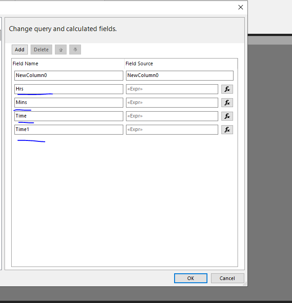The height and width of the screenshot is (303, 292).
Task: Open expression editor for Mins field
Action: [227, 103]
